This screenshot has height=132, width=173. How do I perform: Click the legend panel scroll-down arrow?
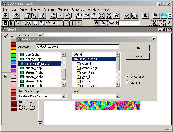(40, 123)
